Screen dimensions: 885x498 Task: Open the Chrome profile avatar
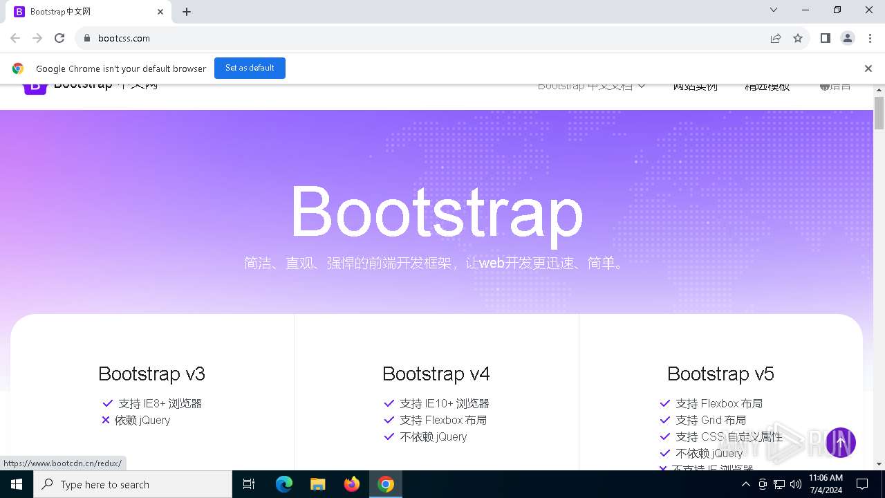[x=848, y=38]
